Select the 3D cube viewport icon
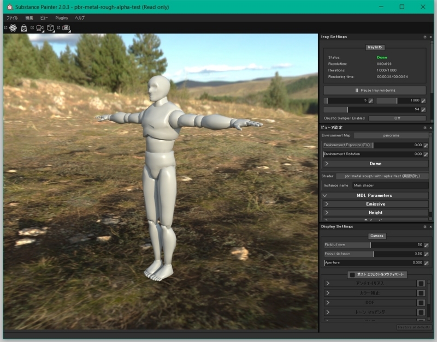 [x=50, y=28]
